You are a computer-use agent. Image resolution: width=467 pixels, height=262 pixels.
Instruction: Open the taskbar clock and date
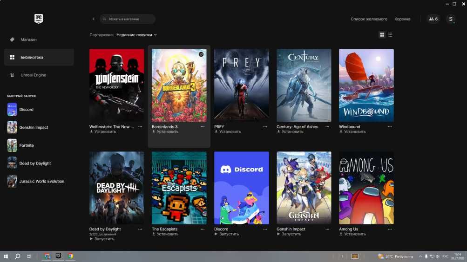458,256
